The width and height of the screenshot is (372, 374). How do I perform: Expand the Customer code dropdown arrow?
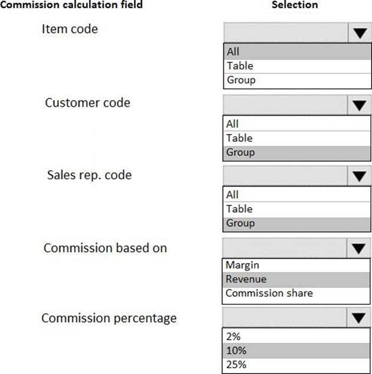point(359,106)
